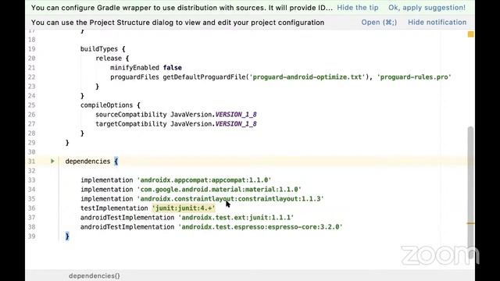500x281 pixels.
Task: Click 'getDefaultProguardFile' method name
Action: click(x=204, y=77)
